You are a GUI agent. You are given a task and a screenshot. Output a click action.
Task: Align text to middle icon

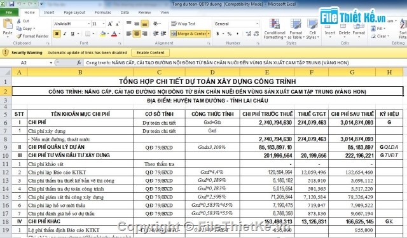(x=137, y=24)
